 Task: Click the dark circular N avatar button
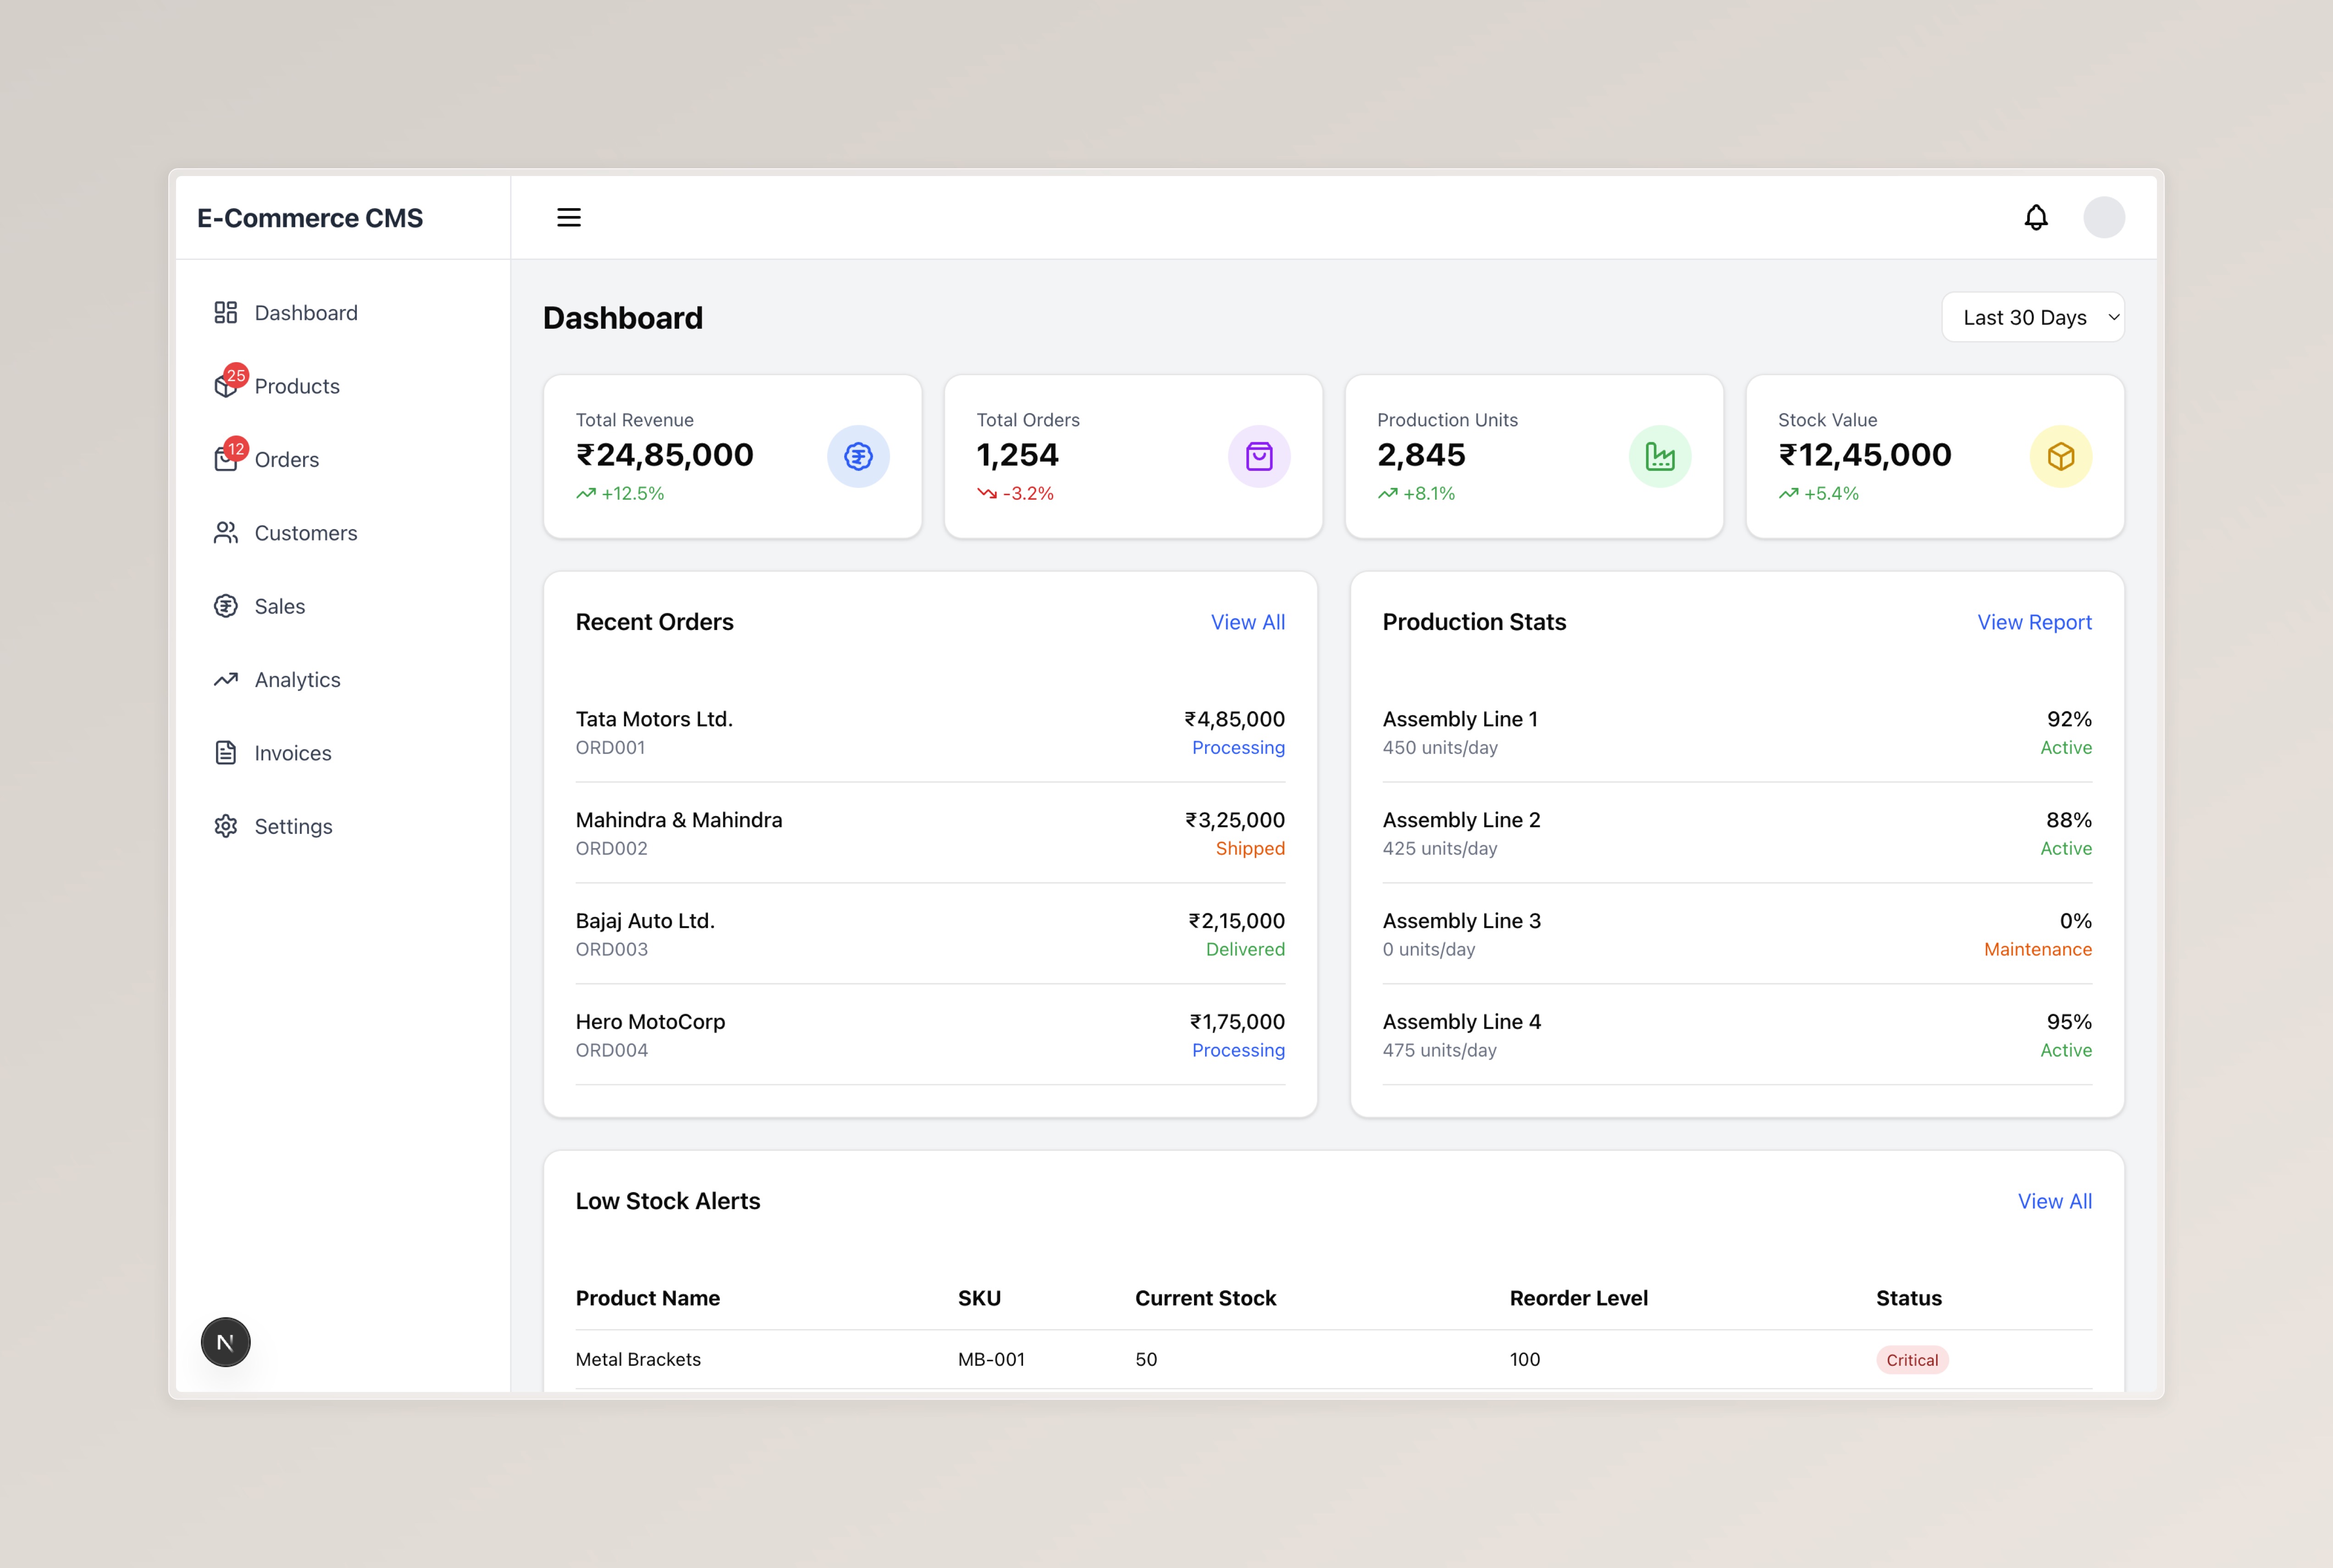(x=225, y=1342)
